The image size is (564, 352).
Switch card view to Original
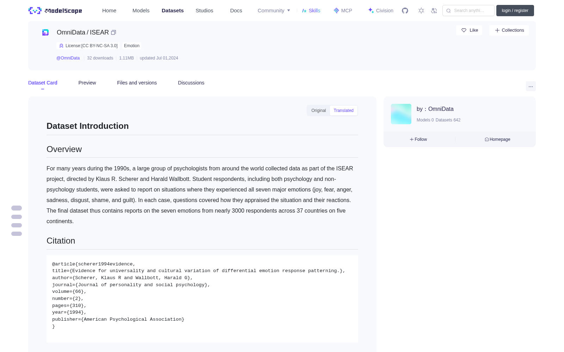(x=318, y=111)
